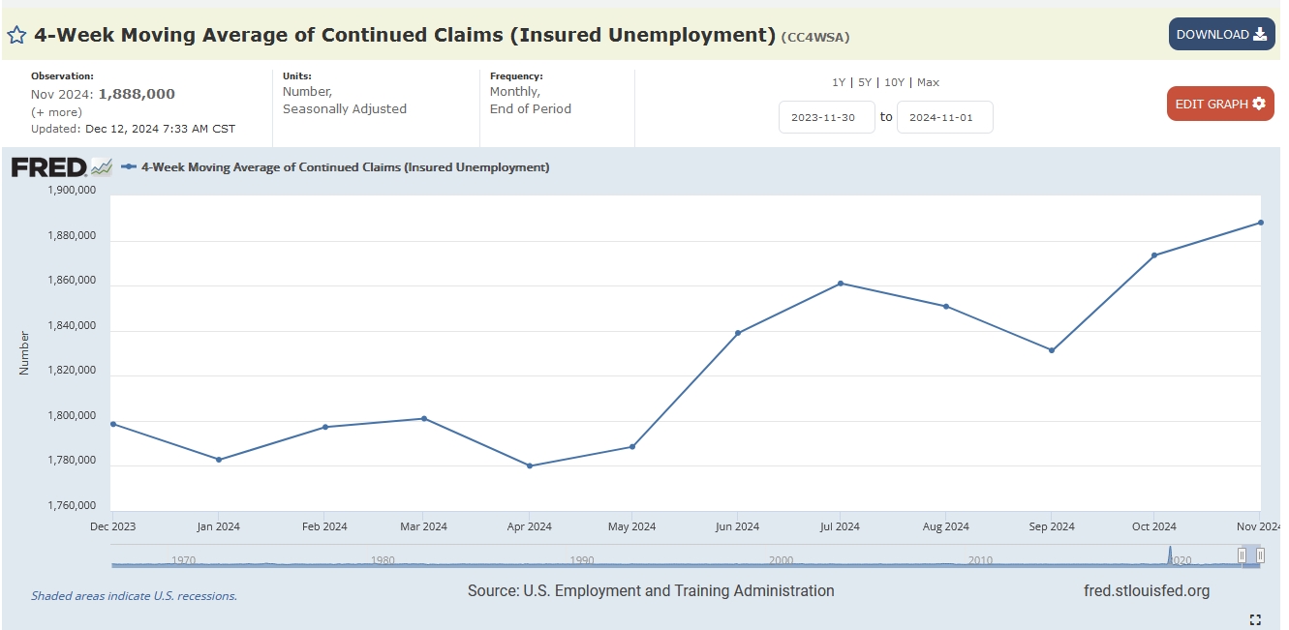Select the Nov 2024 data point
The image size is (1289, 630).
(x=1260, y=223)
